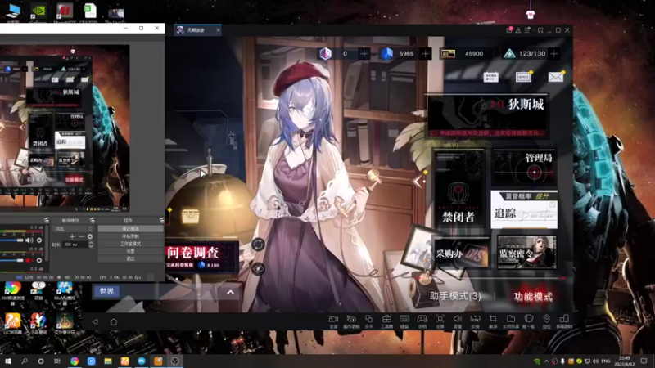Open the emulator menu (hamburger) icon in title bar
The width and height of the screenshot is (655, 368).
tap(527, 30)
